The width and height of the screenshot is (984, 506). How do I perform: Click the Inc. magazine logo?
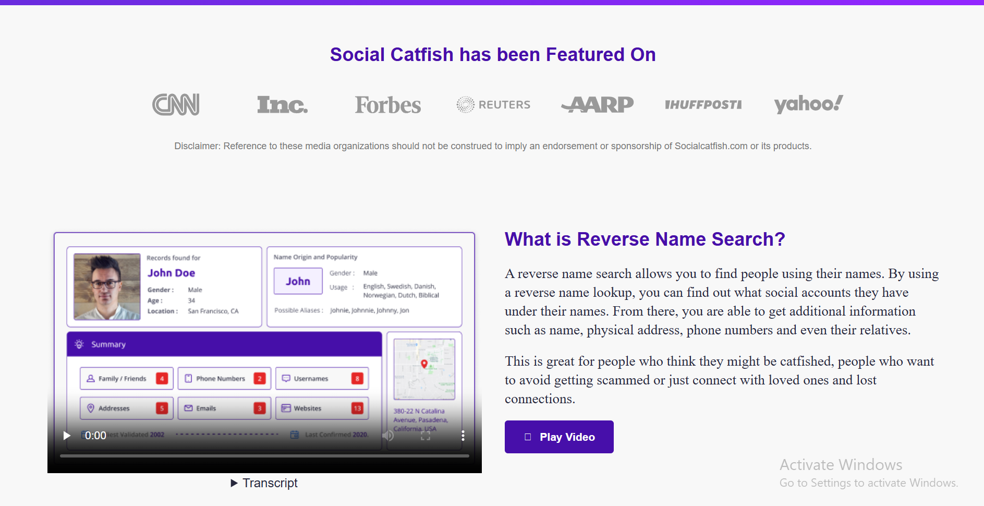(282, 105)
